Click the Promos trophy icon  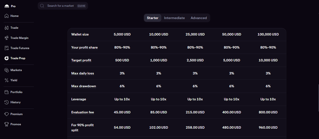tap(7, 124)
